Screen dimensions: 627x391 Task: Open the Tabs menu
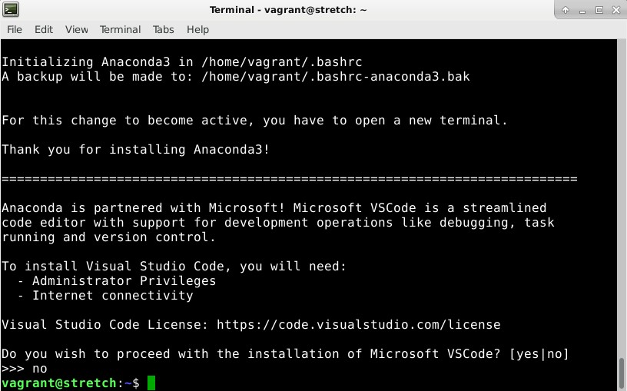pyautogui.click(x=163, y=30)
